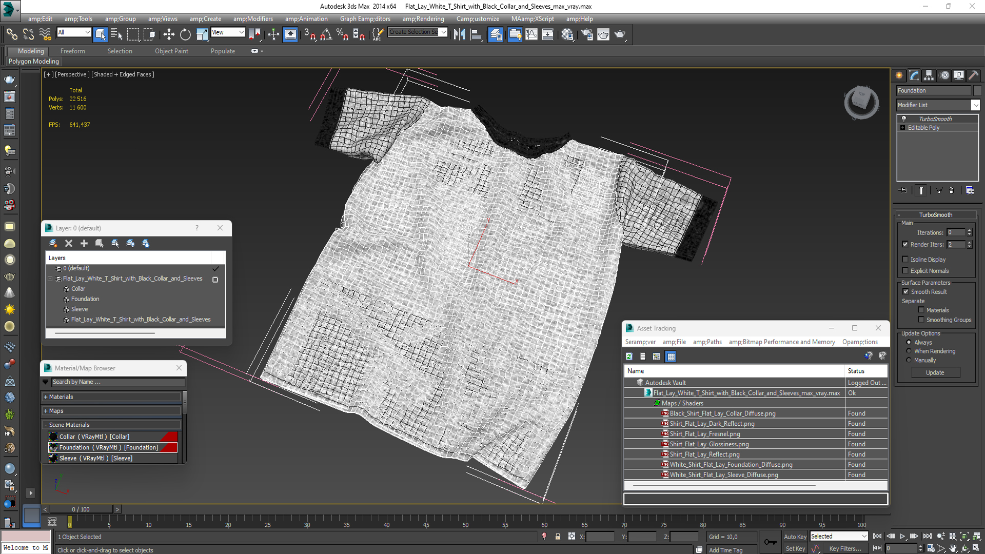Switch to the Freeform ribbon tab

[x=73, y=51]
